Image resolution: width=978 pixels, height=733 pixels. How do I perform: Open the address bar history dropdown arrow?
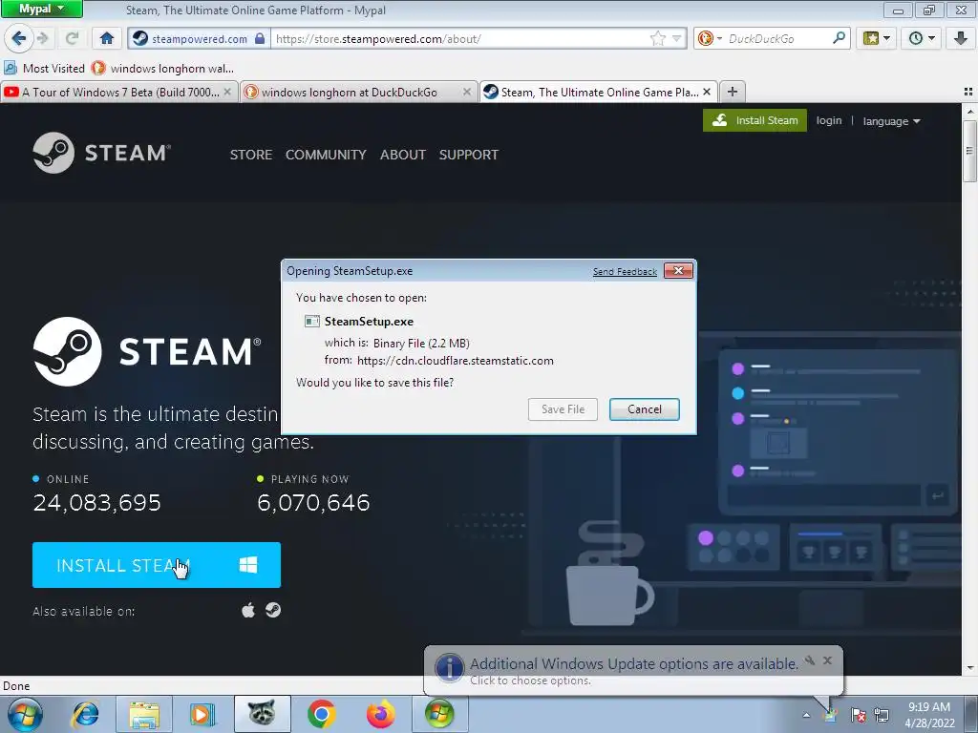(677, 38)
